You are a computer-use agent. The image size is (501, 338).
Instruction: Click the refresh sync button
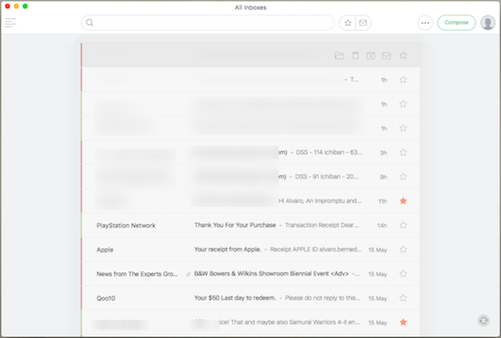click(484, 321)
